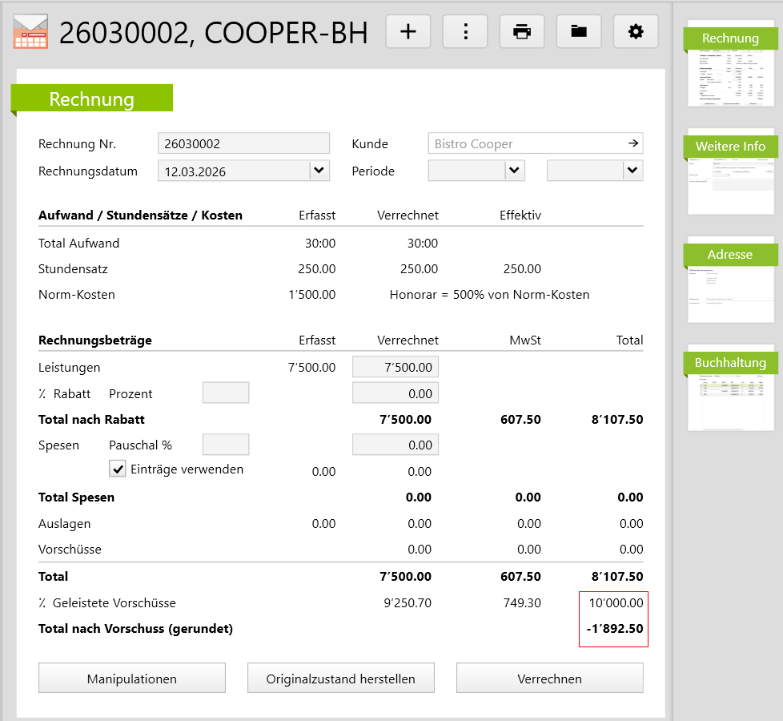The image size is (783, 721).
Task: Open the first Periode dropdown
Action: (514, 170)
